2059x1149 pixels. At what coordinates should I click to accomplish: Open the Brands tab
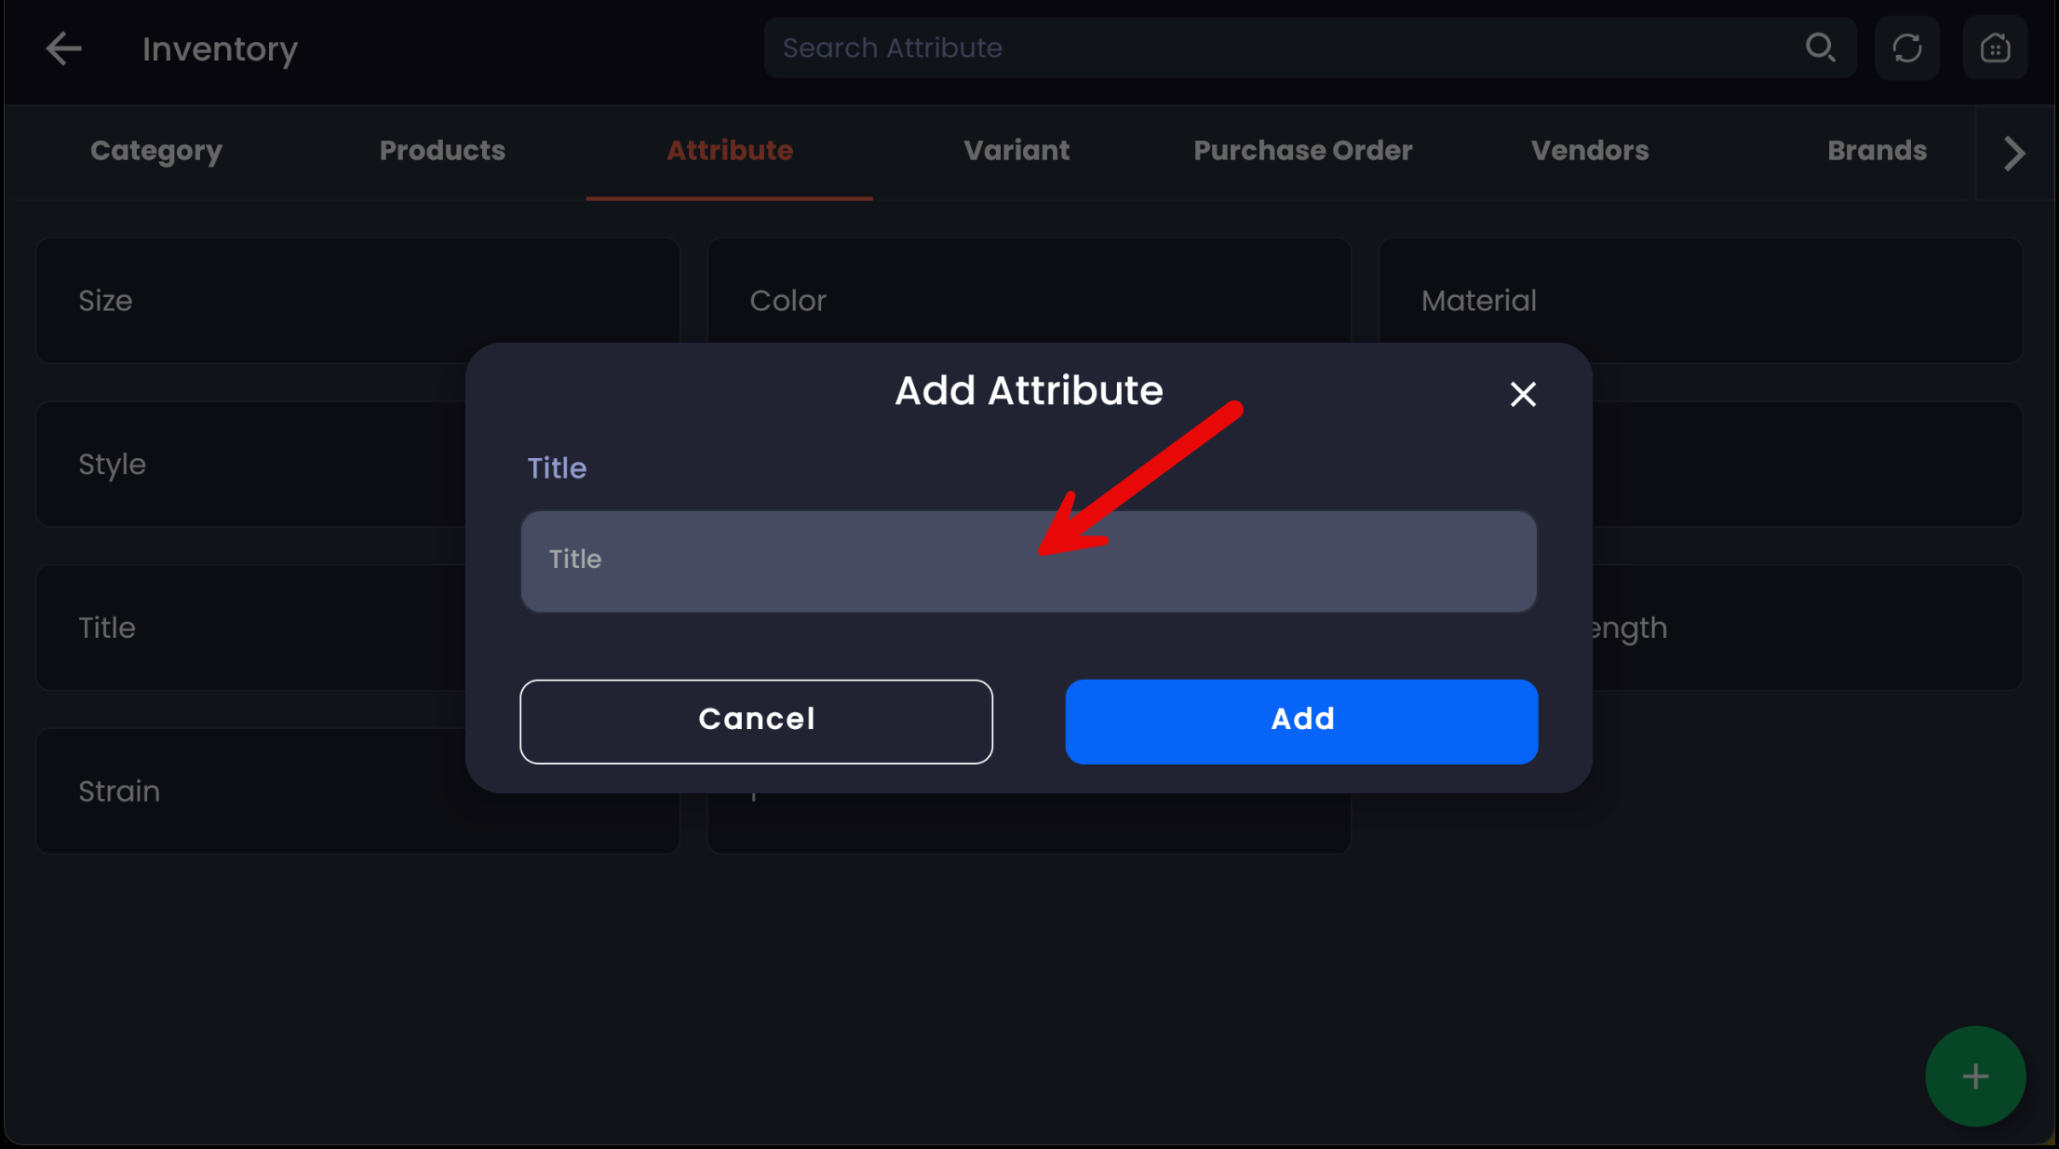(x=1877, y=151)
